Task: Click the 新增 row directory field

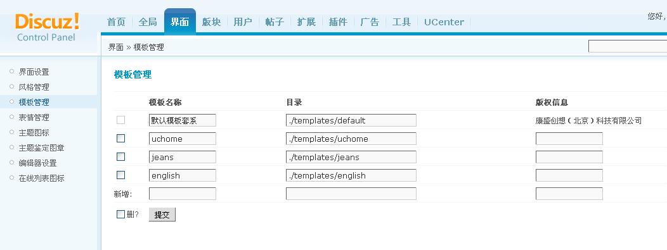Action: [x=351, y=194]
